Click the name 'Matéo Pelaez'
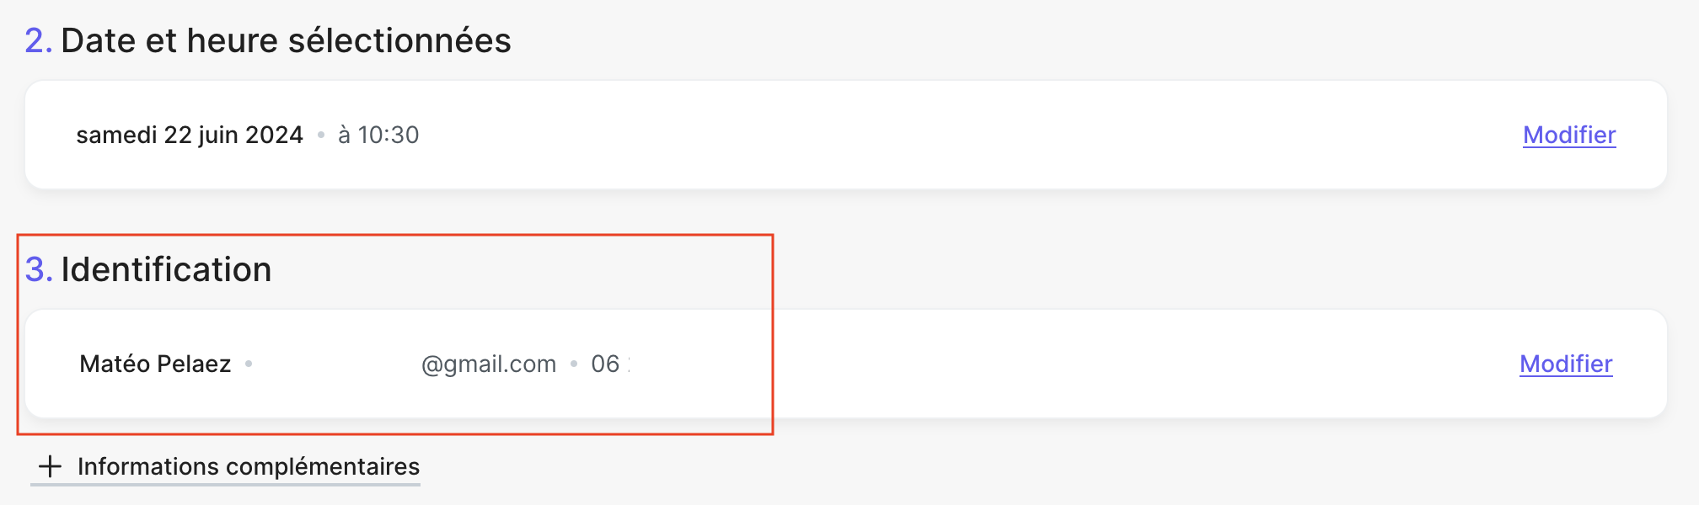Viewport: 1699px width, 505px height. (x=155, y=364)
